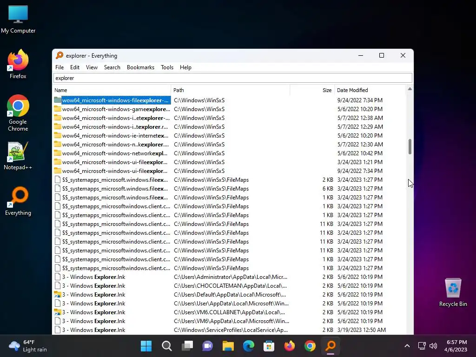Select wow64_microsoft-windows-fileexplorer row
Screen dimensions: 476x357
[x=229, y=100]
